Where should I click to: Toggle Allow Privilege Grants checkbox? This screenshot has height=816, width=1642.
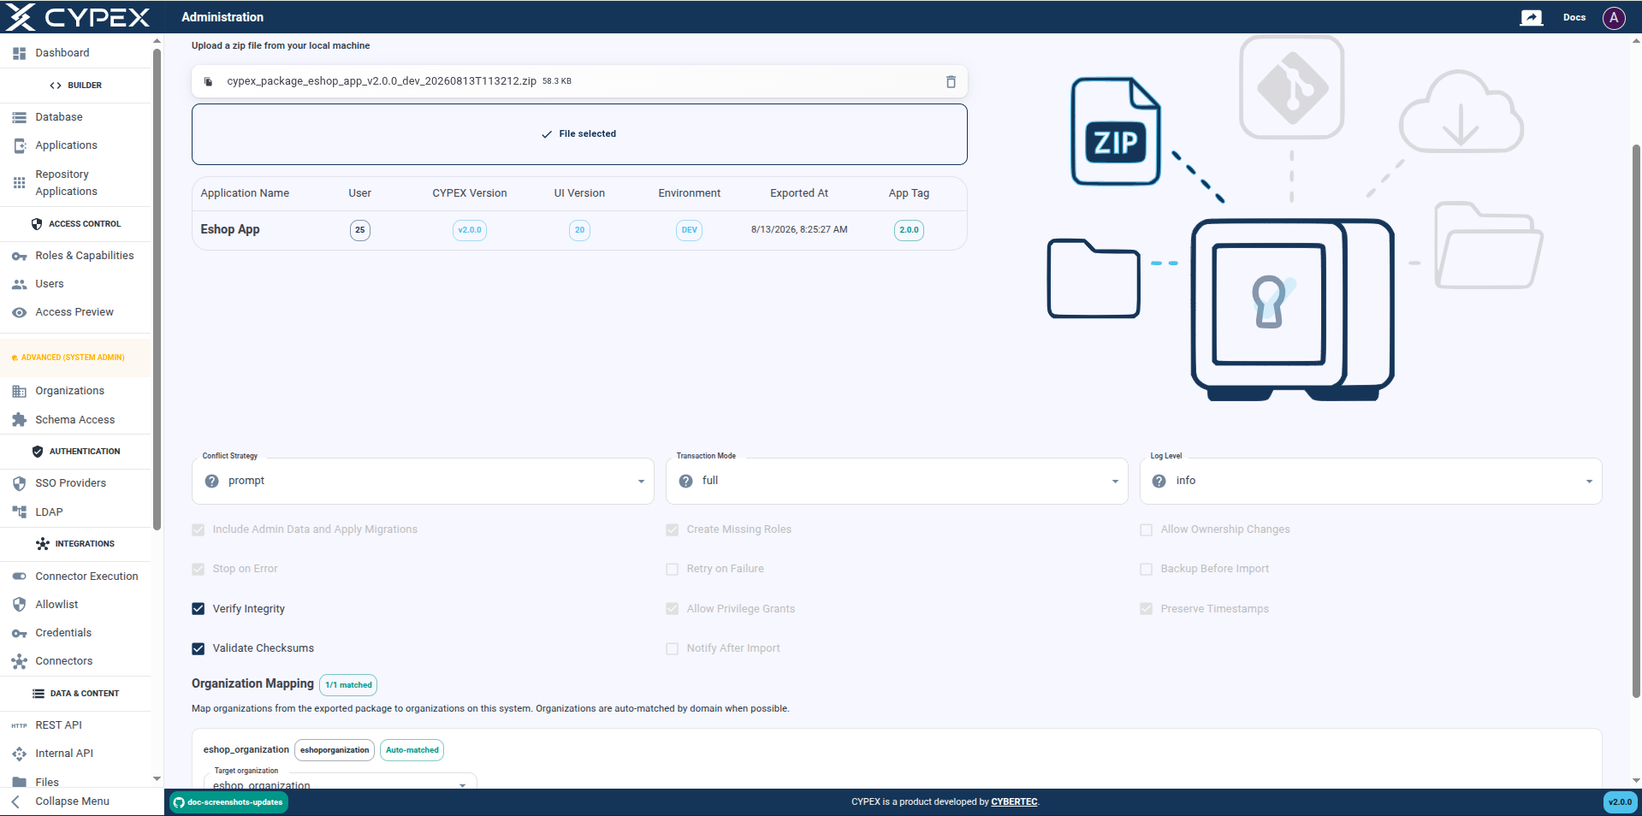pyautogui.click(x=672, y=609)
